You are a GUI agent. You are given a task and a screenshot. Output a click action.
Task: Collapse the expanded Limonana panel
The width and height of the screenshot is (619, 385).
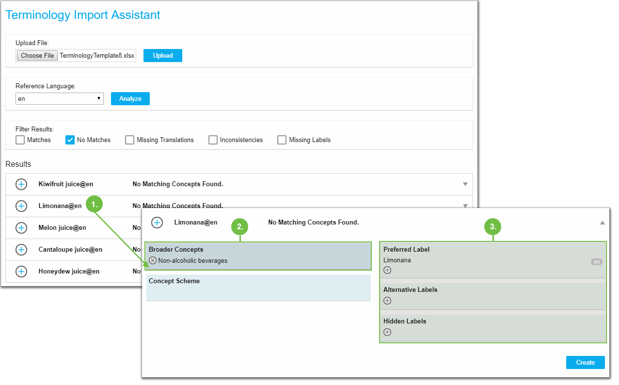[602, 223]
